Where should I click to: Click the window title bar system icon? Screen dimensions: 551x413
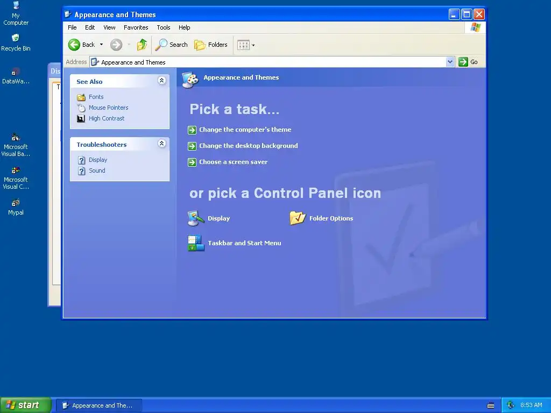[x=68, y=15]
